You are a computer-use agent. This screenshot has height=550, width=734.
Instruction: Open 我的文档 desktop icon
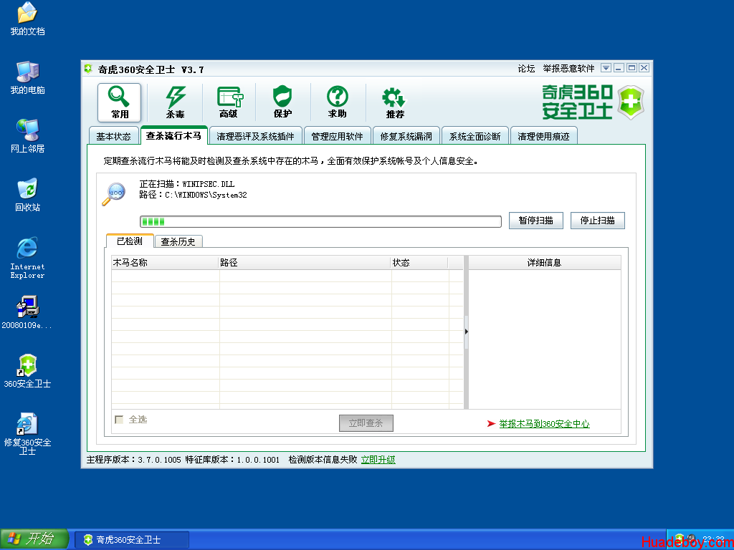[x=27, y=19]
